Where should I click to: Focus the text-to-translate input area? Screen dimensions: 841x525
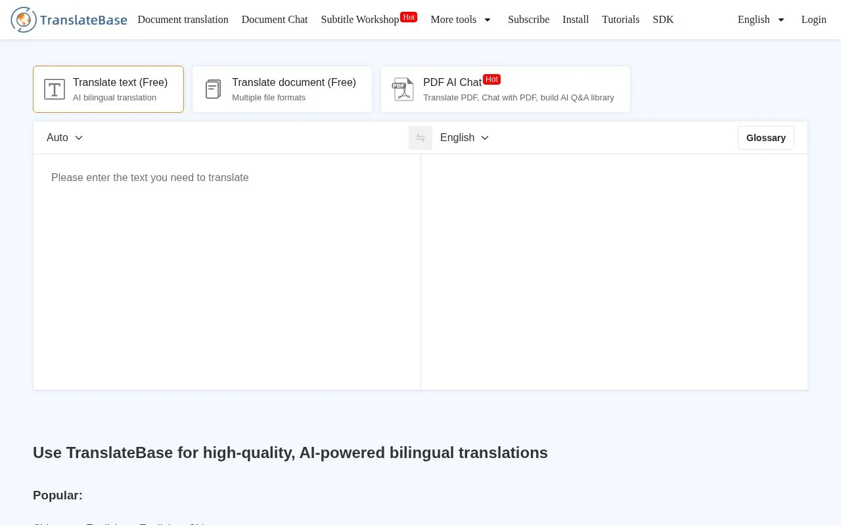pyautogui.click(x=227, y=272)
